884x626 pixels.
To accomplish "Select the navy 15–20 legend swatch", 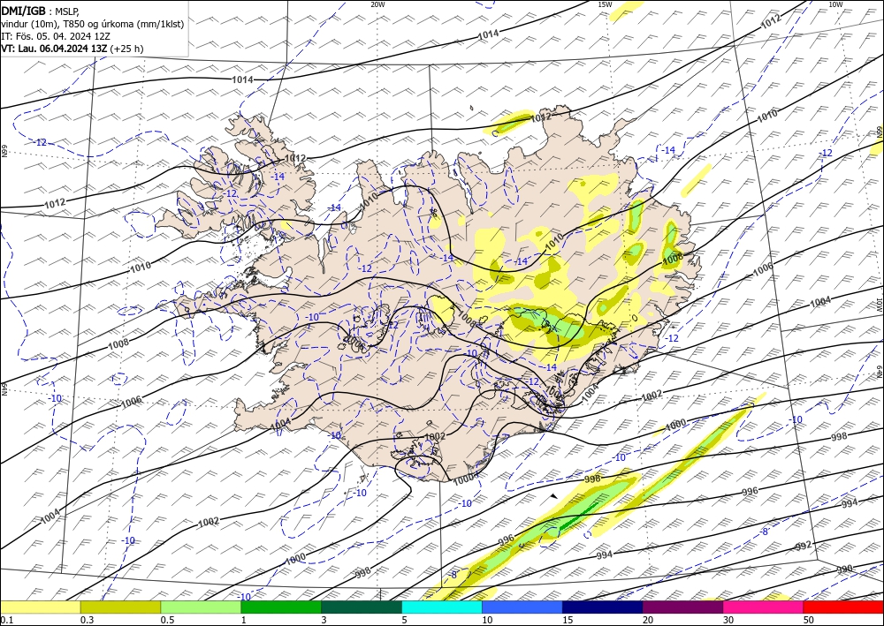I will click(x=602, y=607).
